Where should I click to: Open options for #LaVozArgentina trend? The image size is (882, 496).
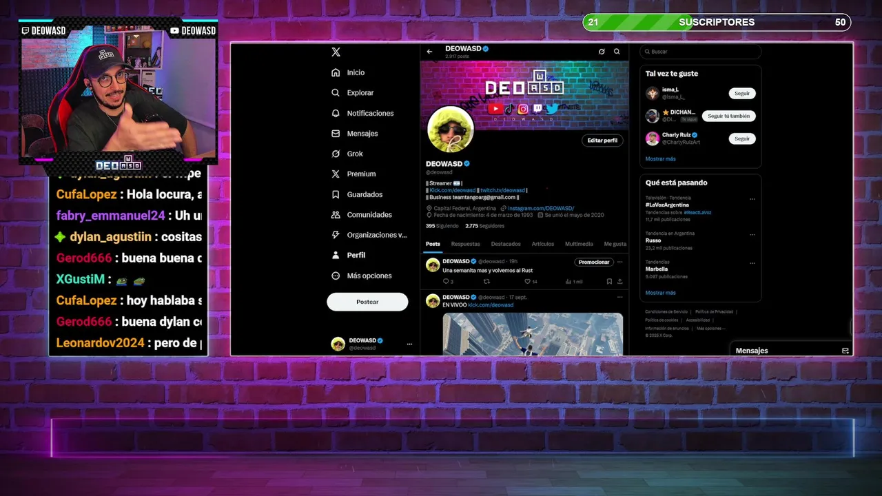(752, 199)
